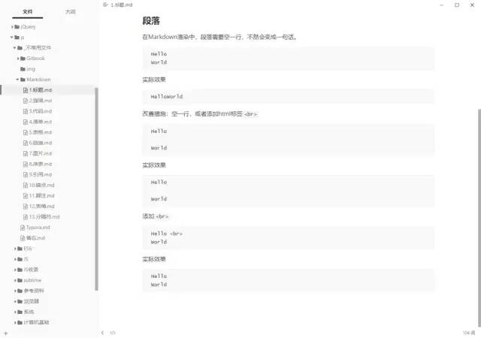Click file icon of 3.代码.md
Viewport: 481px width, 338px height.
click(26, 111)
